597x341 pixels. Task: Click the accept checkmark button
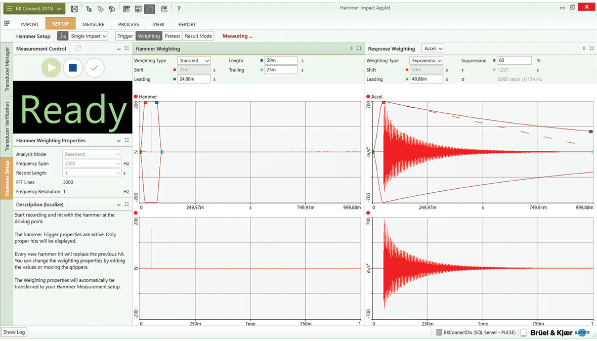point(94,68)
